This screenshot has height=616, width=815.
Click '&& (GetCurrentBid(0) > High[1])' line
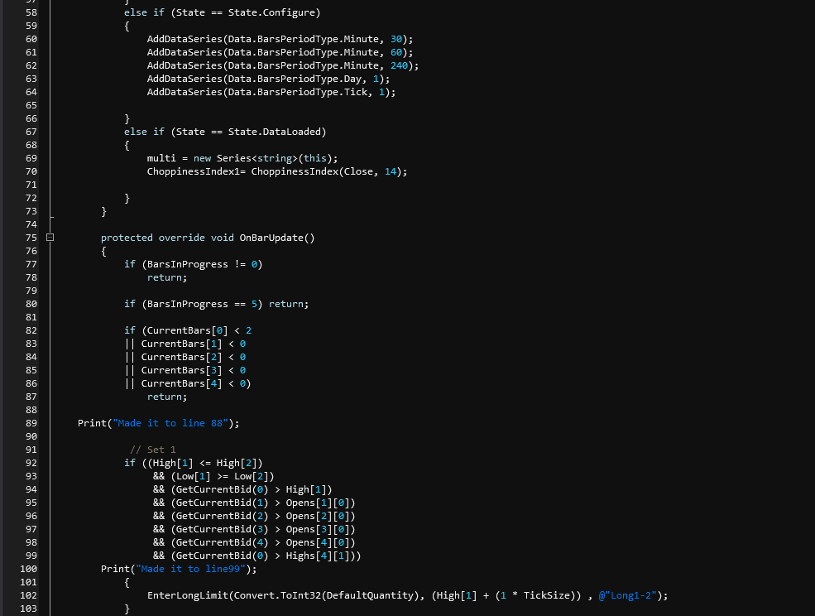(242, 489)
